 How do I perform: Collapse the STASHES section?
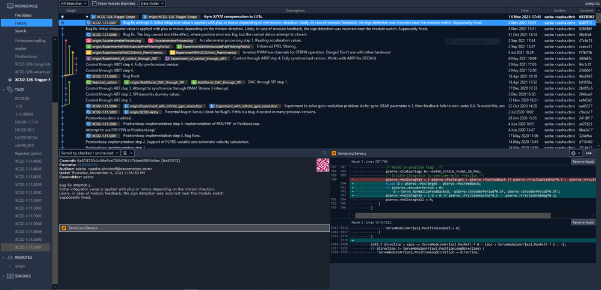4,276
